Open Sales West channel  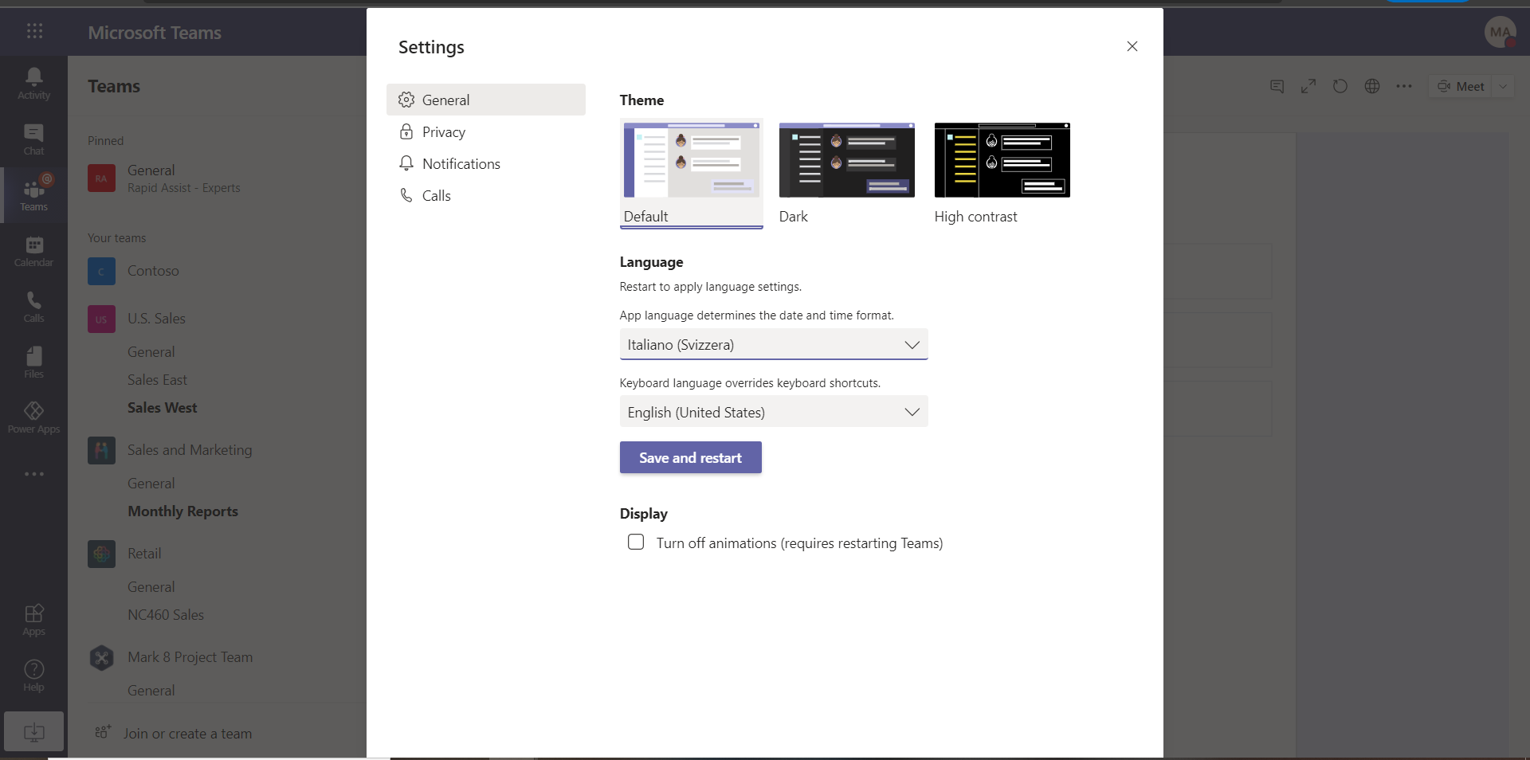click(162, 408)
